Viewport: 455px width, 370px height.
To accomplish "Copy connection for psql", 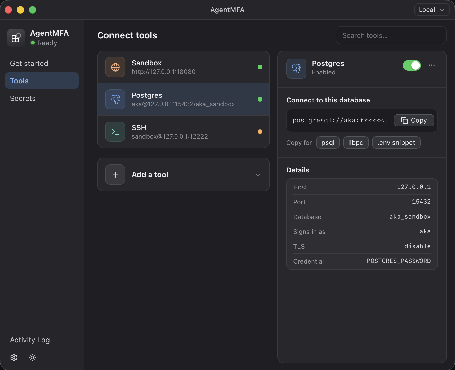I will (x=328, y=142).
